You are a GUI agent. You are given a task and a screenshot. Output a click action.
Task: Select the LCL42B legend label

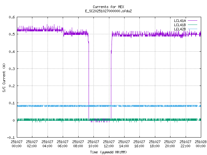click(x=180, y=29)
